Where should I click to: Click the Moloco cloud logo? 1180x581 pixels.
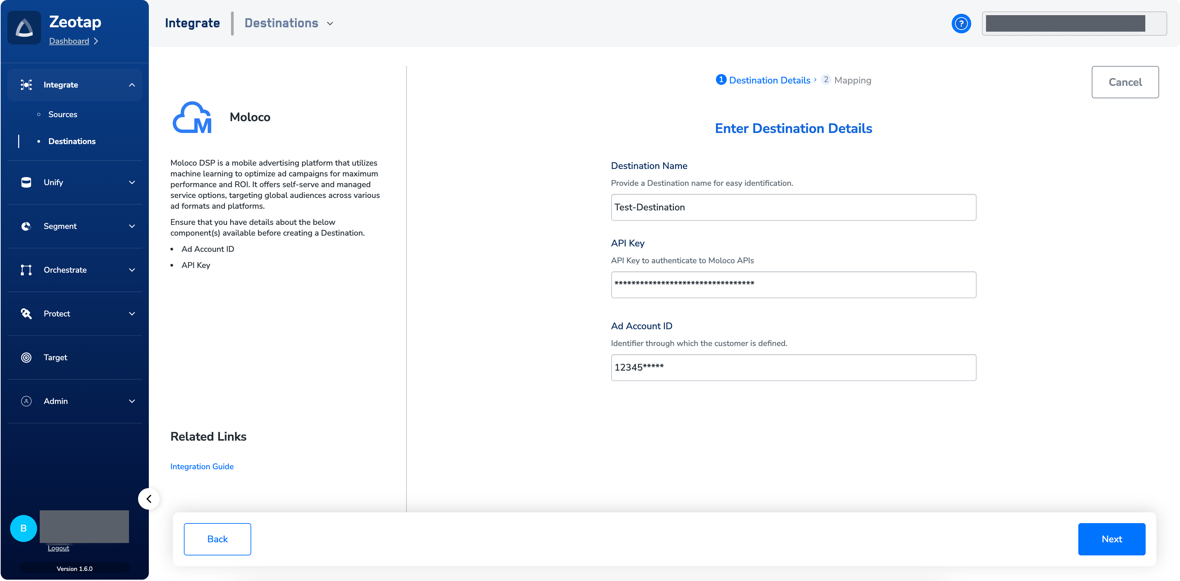pos(192,117)
